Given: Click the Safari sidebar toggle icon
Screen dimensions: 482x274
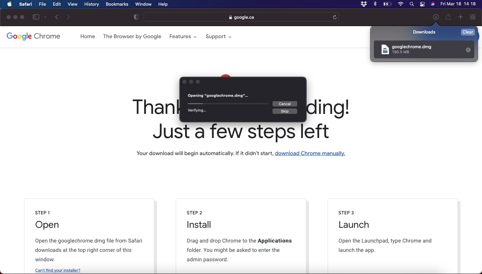Looking at the screenshot, I should coord(36,17).
